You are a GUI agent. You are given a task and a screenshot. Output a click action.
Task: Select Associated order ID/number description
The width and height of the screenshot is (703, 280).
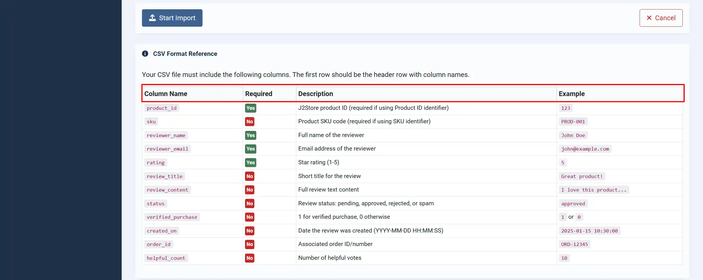click(x=335, y=244)
